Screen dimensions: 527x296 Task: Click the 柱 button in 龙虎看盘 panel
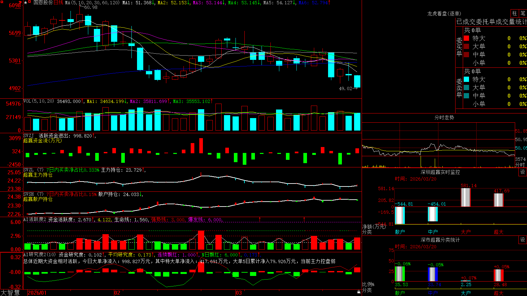(514, 13)
